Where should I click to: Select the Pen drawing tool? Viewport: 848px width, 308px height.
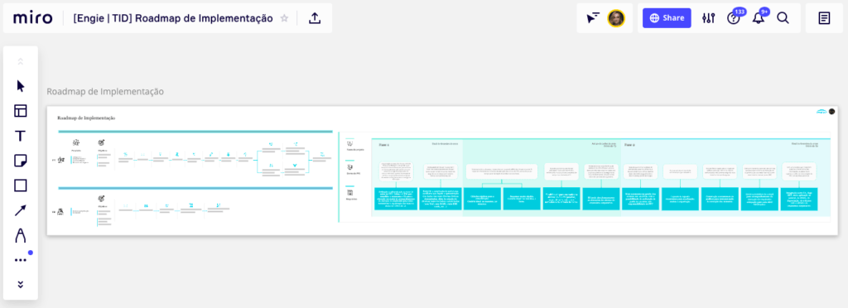pos(21,236)
